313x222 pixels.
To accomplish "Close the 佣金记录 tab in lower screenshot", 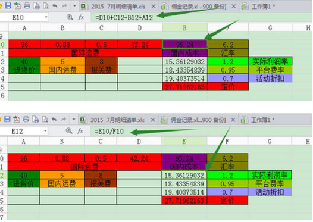I will 233,120.
